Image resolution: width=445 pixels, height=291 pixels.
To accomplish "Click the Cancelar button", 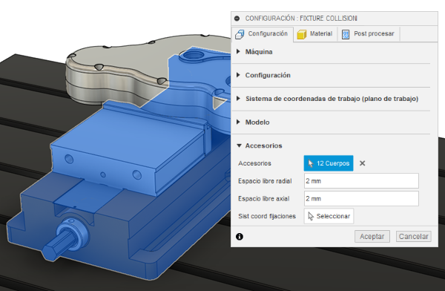I will click(x=414, y=236).
